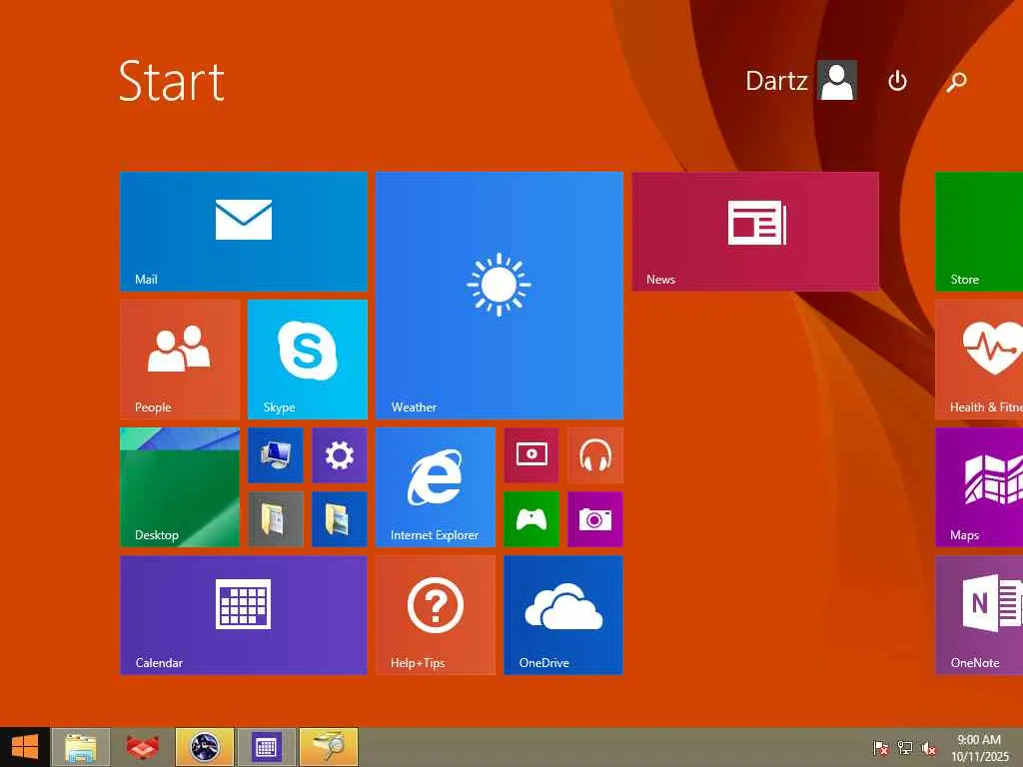Open the small Camera tile
The height and width of the screenshot is (767, 1023).
click(x=595, y=518)
